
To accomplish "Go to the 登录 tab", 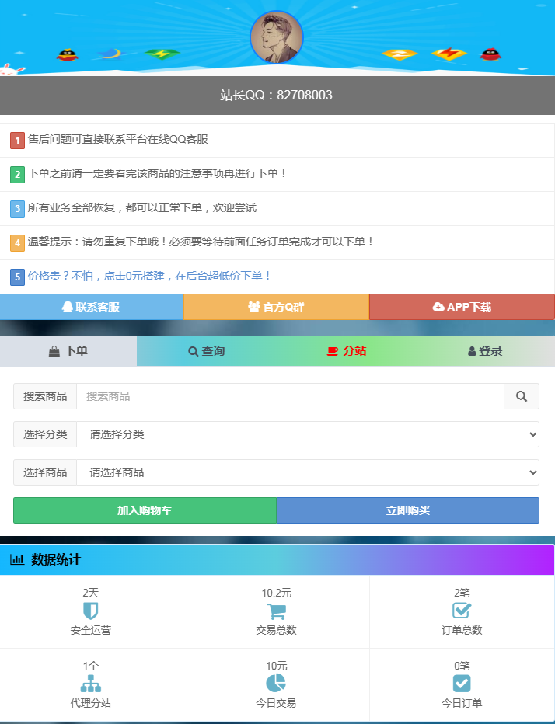I will (x=486, y=351).
